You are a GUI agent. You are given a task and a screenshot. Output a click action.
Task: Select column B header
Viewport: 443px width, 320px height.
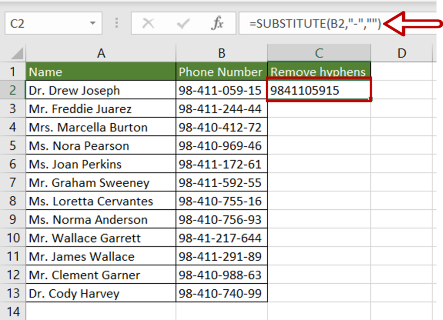[221, 53]
